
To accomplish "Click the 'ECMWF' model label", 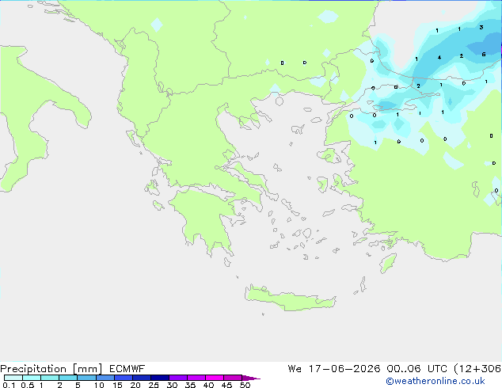I will pyautogui.click(x=127, y=369).
